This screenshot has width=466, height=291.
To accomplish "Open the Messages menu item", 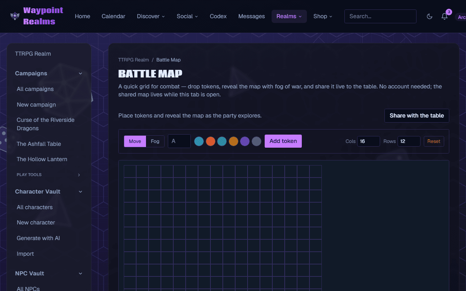I will coord(251,16).
